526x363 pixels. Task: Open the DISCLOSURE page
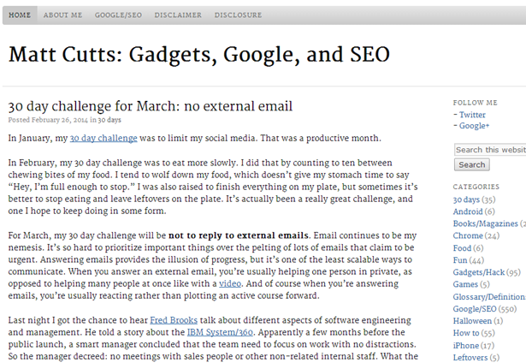(x=238, y=15)
